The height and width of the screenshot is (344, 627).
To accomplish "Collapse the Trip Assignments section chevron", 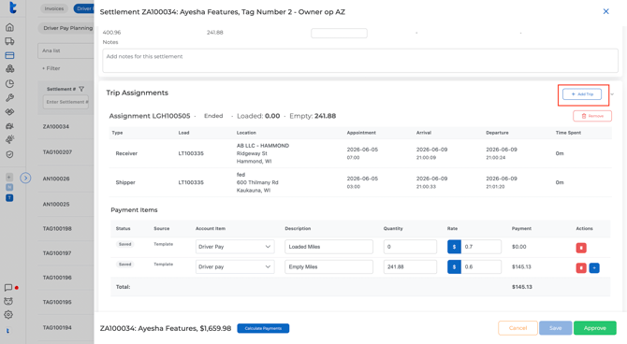I will (612, 94).
